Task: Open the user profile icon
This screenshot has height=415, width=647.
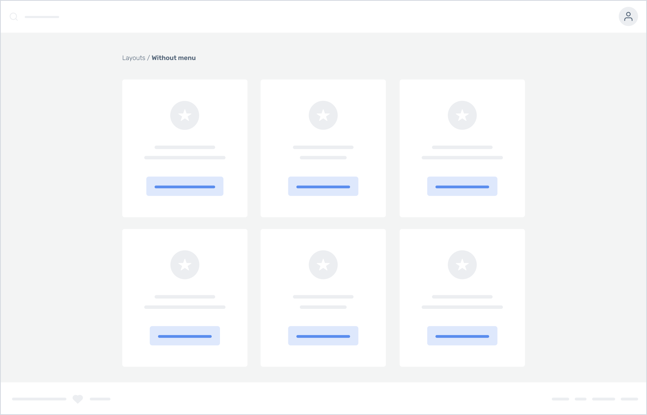Action: pyautogui.click(x=628, y=16)
